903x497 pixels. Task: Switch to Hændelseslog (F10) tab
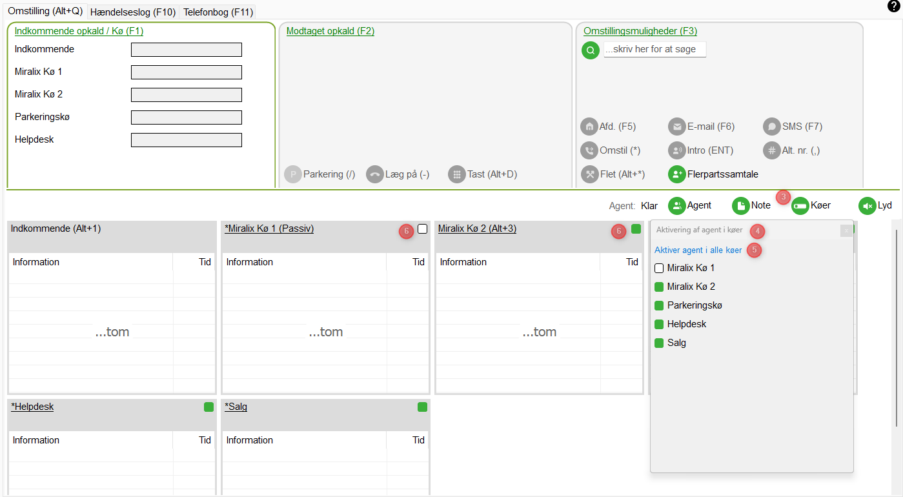132,12
